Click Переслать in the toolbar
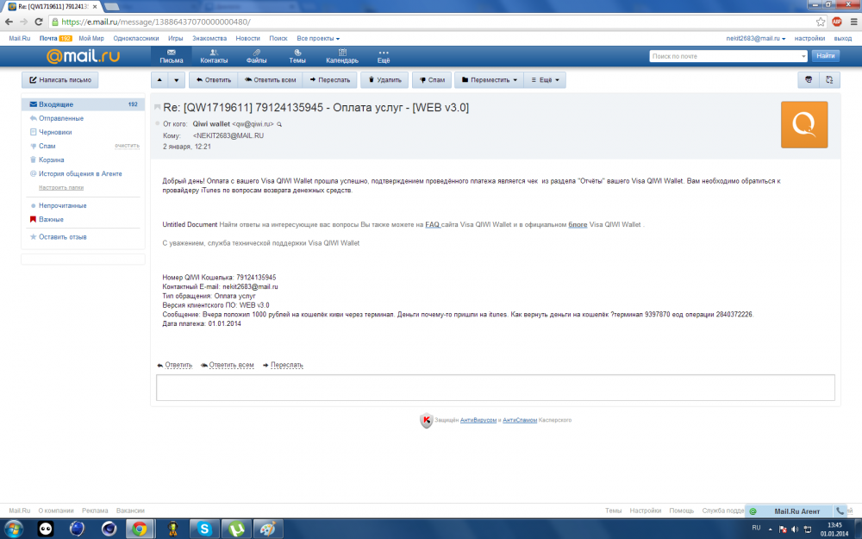 click(330, 79)
